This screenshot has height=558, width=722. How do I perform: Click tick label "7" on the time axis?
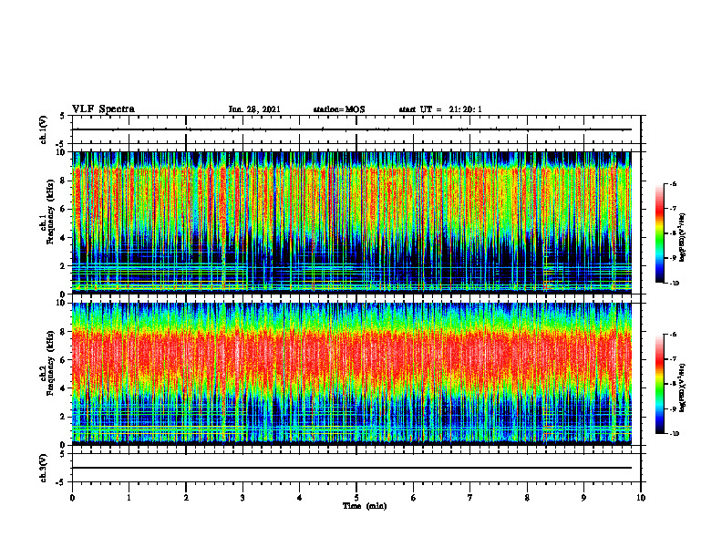pos(470,498)
